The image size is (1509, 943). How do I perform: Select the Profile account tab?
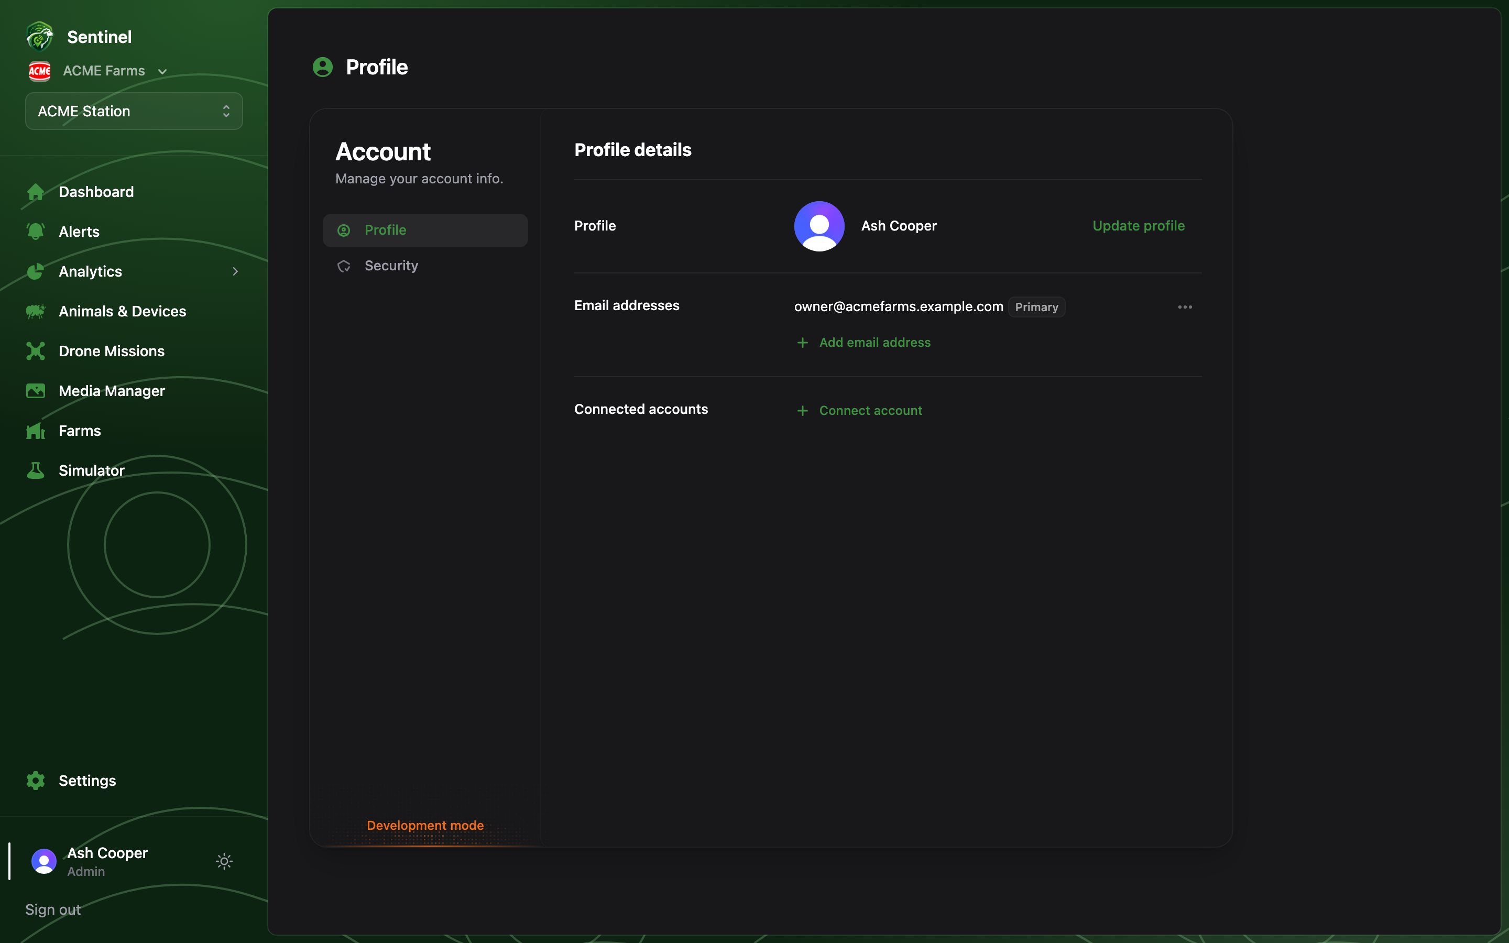coord(425,230)
